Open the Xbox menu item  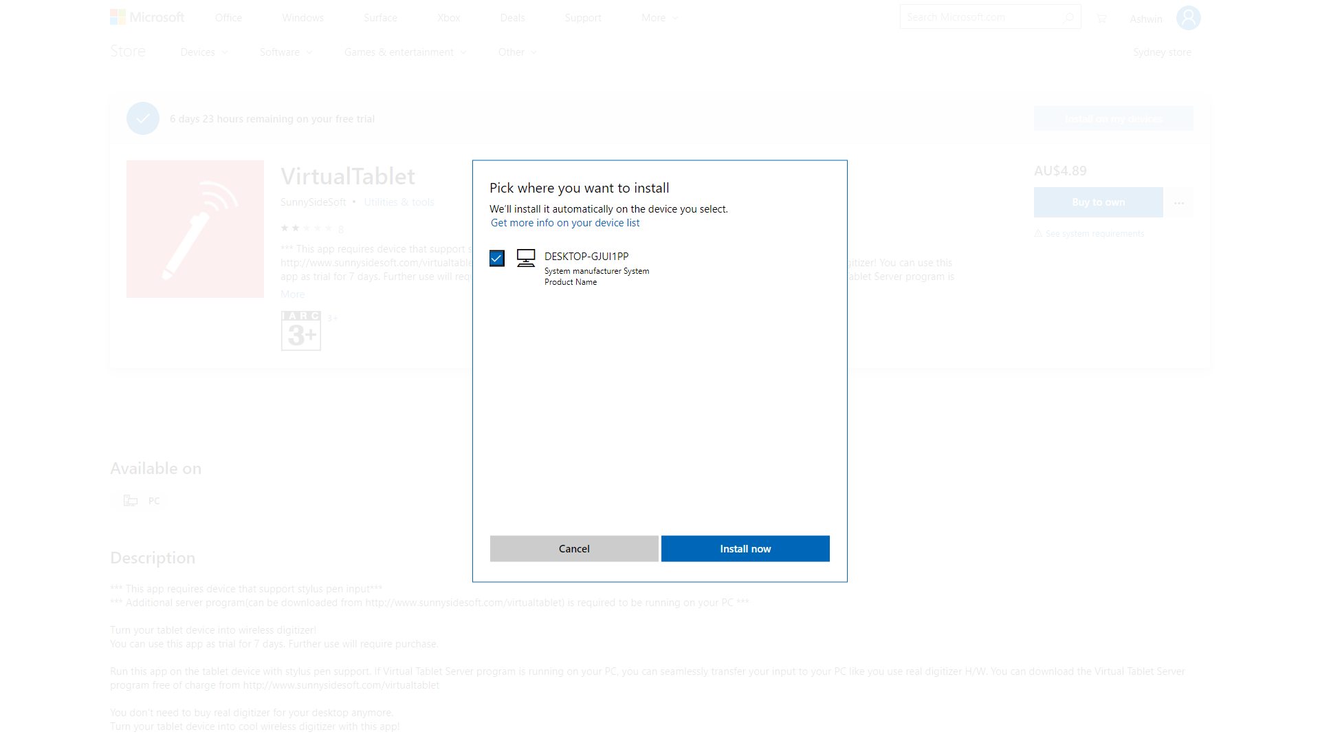(448, 18)
